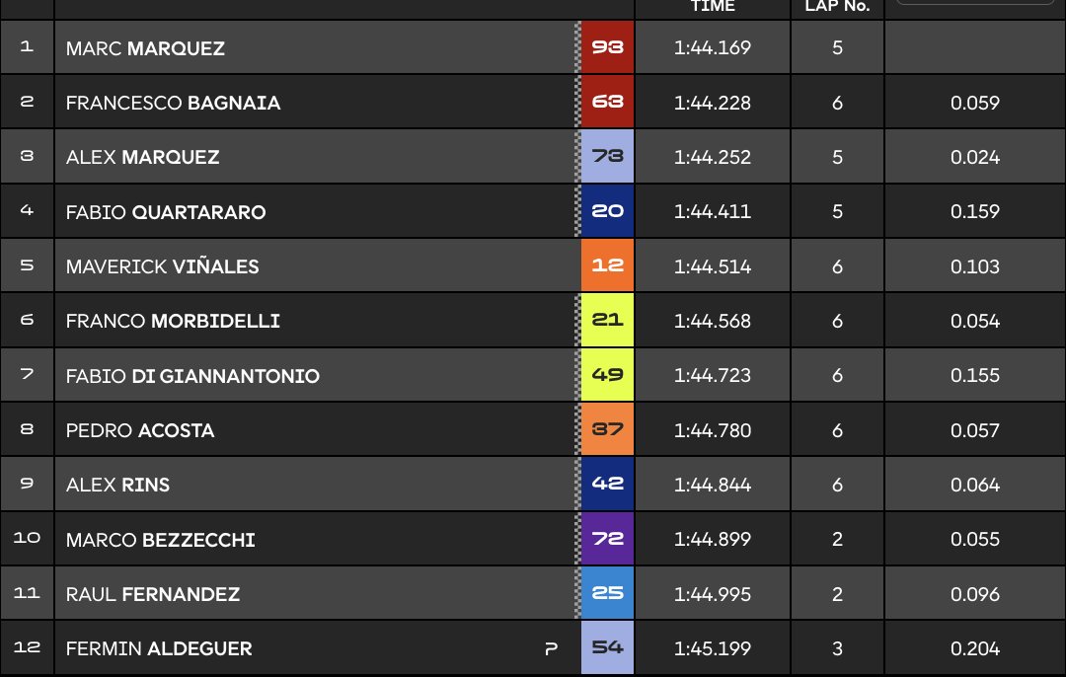The width and height of the screenshot is (1066, 677).
Task: Click Marc Marquez's red number 93 badge
Action: coord(607,47)
